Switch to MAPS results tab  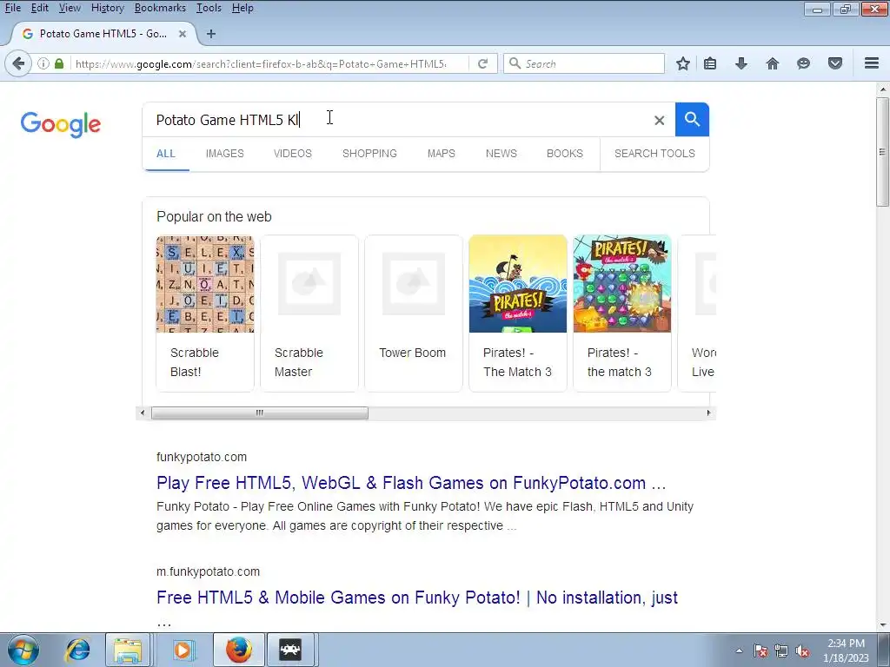(441, 154)
